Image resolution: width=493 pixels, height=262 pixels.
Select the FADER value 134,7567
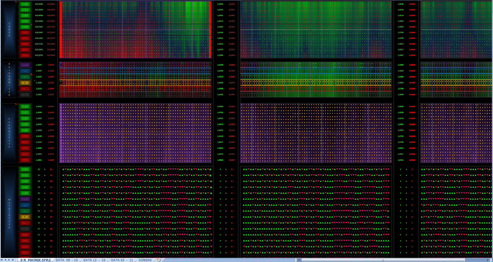point(39,27)
